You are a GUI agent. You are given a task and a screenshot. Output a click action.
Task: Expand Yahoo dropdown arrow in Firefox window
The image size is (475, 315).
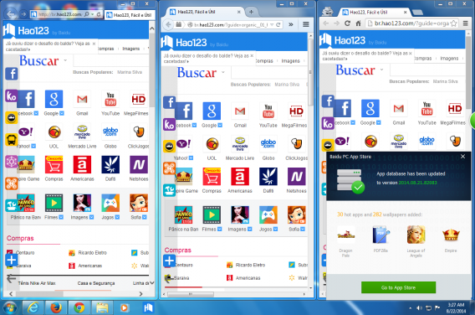point(192,157)
